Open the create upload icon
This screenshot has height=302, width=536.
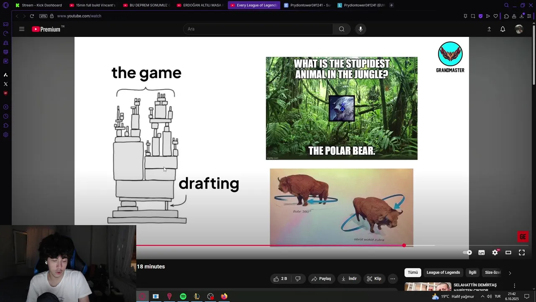(x=489, y=29)
